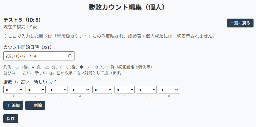This screenshot has height=127, width=256.
Task: Open result dropdown number 1
Action: (13, 90)
